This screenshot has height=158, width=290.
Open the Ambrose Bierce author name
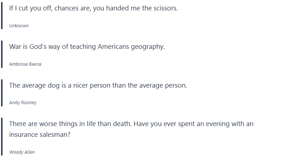25,64
